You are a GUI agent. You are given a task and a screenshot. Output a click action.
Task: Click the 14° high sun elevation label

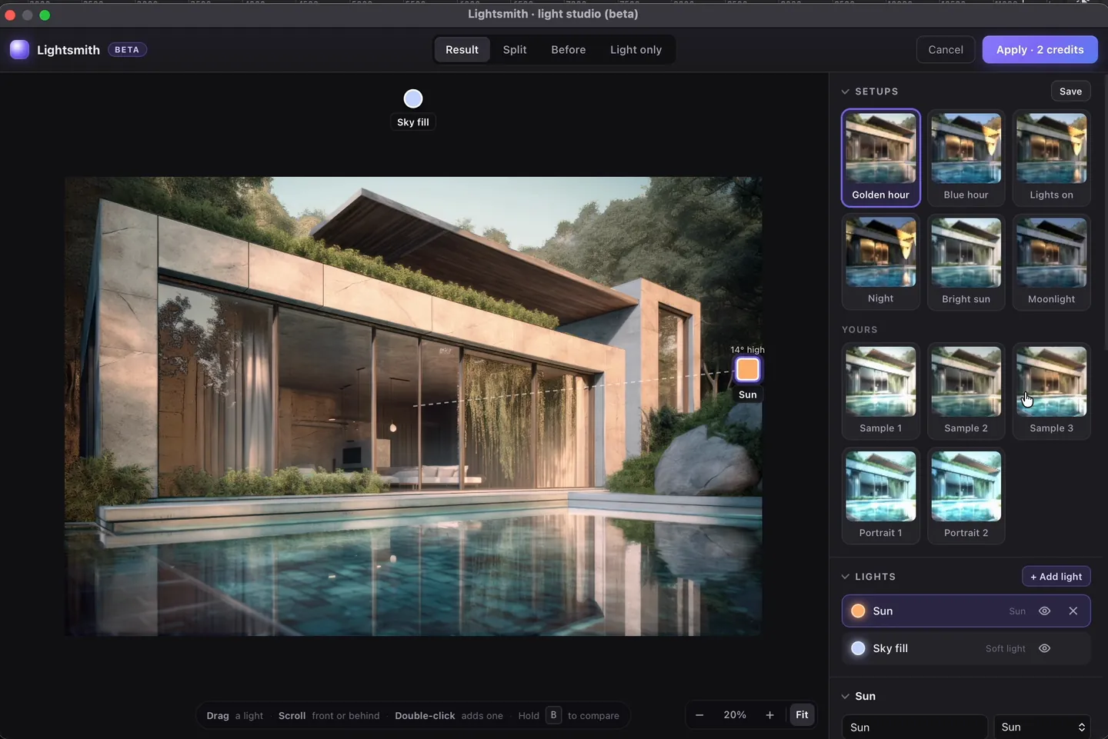(747, 349)
